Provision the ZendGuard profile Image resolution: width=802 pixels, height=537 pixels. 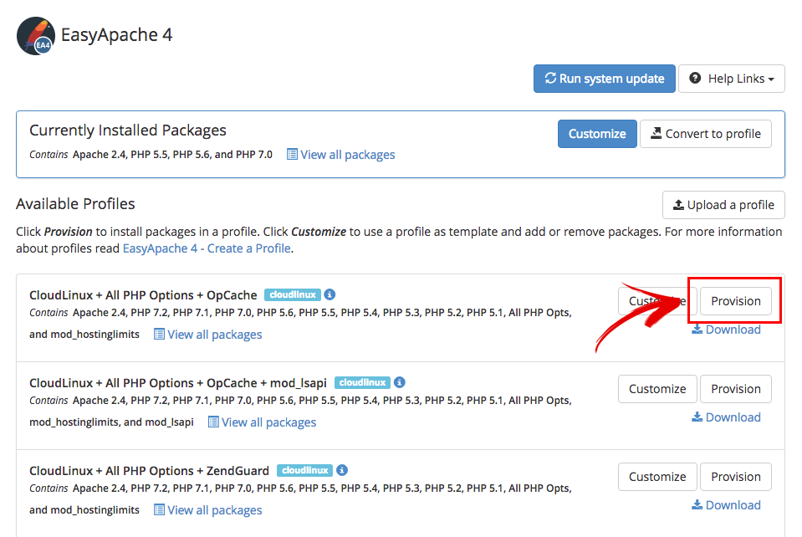(736, 477)
